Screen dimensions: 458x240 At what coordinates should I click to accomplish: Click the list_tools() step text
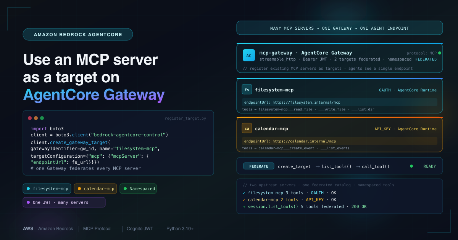point(337,166)
